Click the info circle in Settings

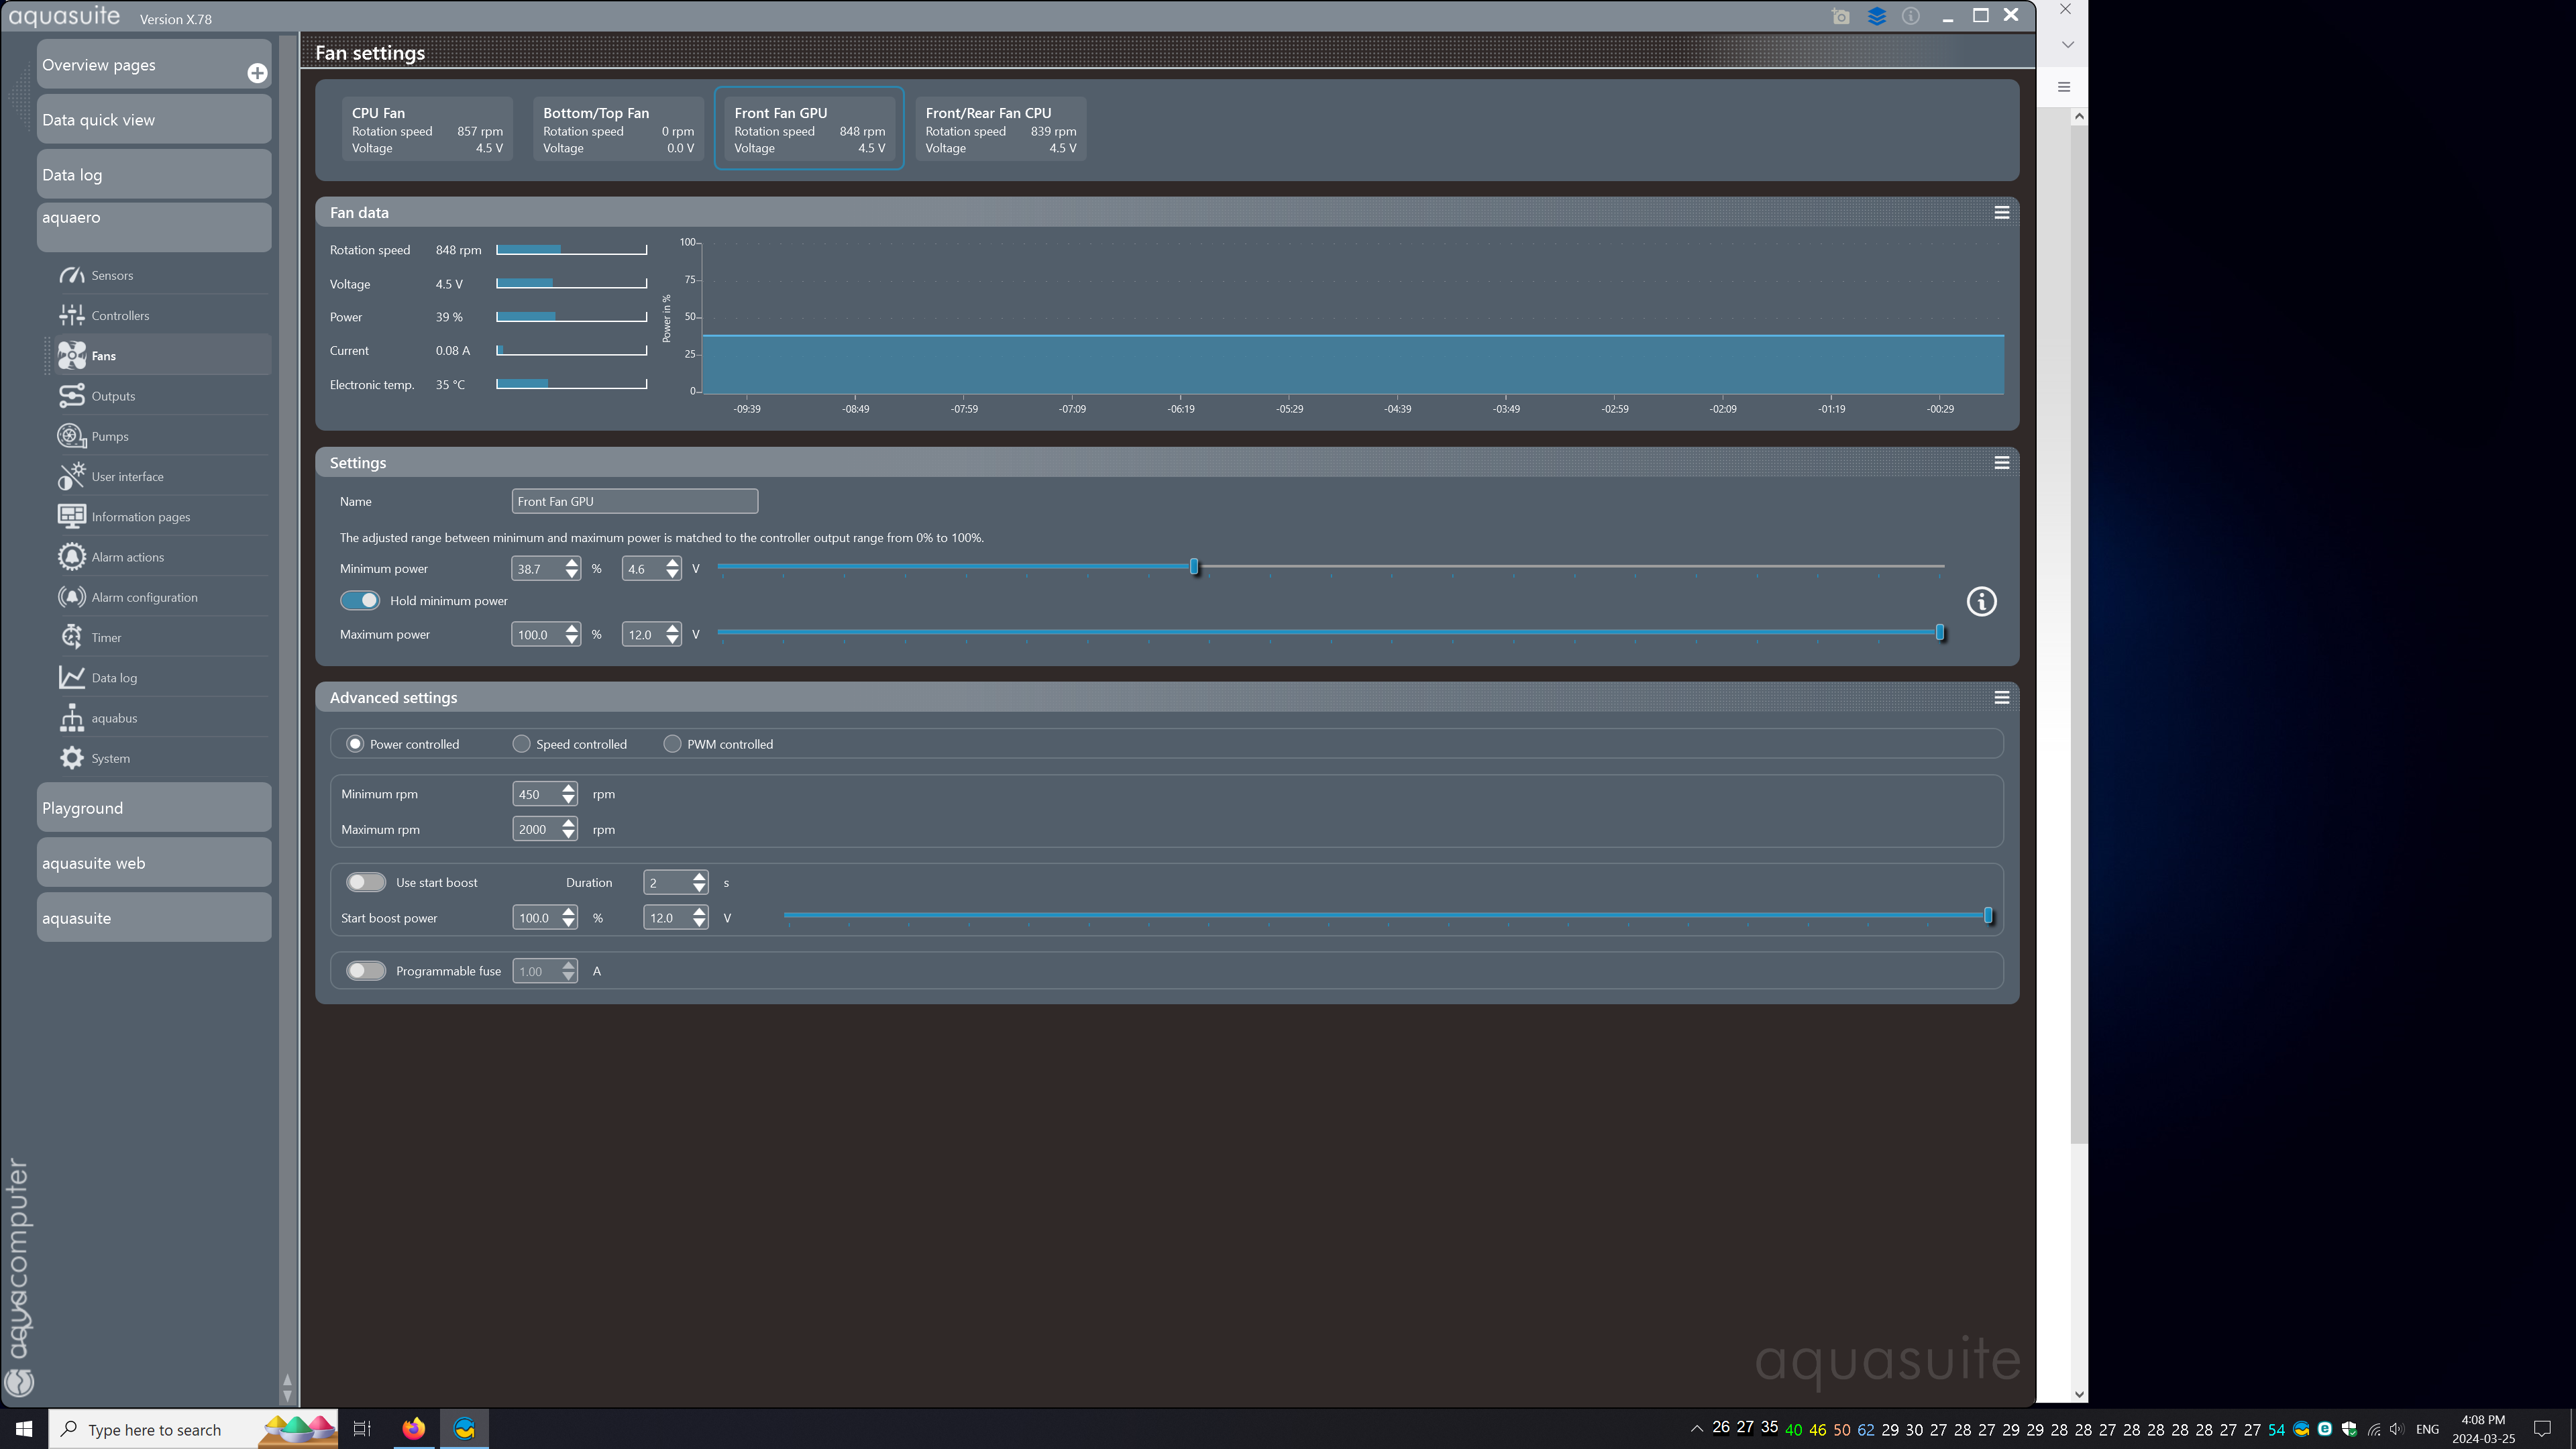click(x=1981, y=601)
